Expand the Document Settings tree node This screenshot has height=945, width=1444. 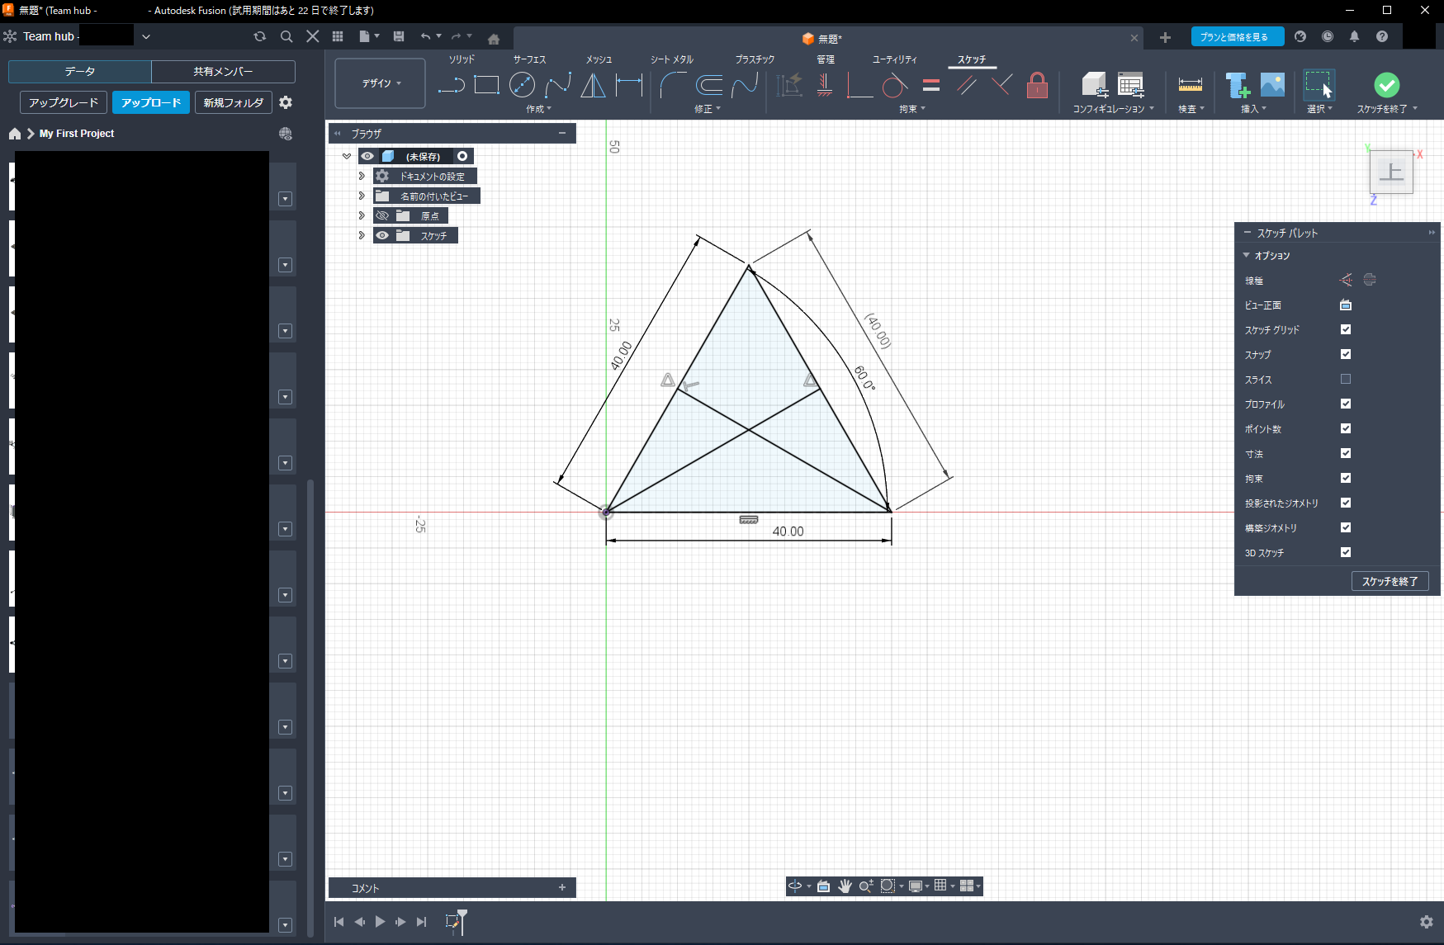coord(362,176)
